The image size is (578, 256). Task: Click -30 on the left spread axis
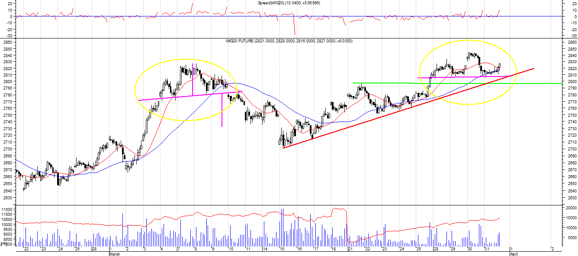coord(10,35)
